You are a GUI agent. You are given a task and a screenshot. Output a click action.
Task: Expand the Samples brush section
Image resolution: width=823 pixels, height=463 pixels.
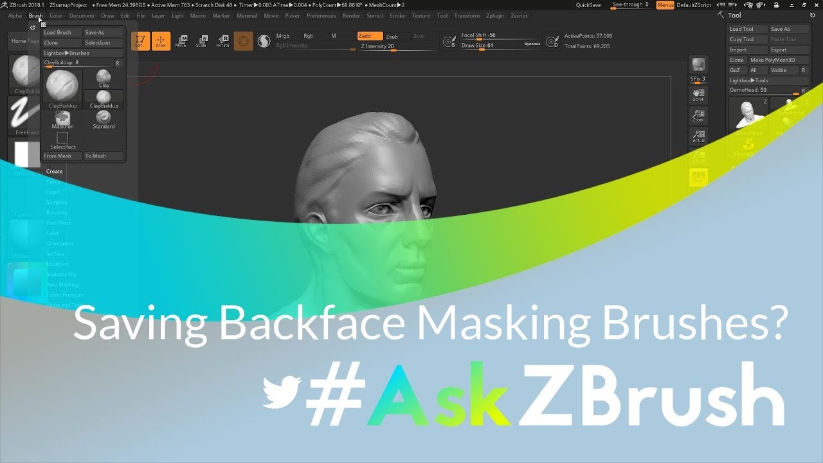click(x=57, y=203)
